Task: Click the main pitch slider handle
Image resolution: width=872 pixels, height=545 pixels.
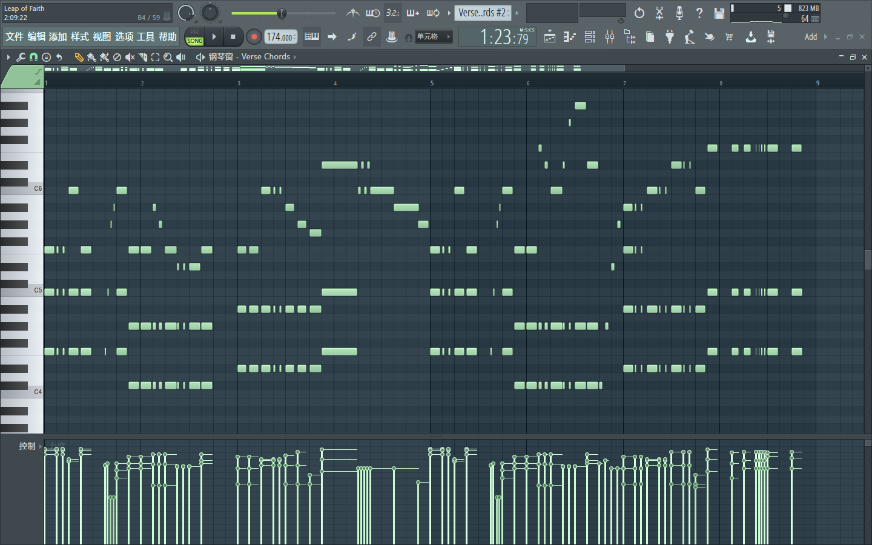Action: click(x=282, y=13)
